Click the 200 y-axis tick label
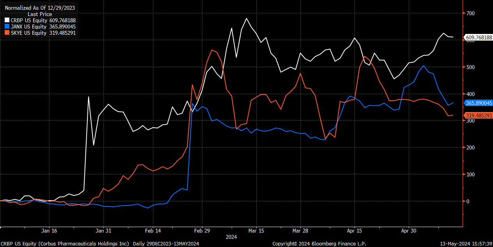 [x=471, y=147]
